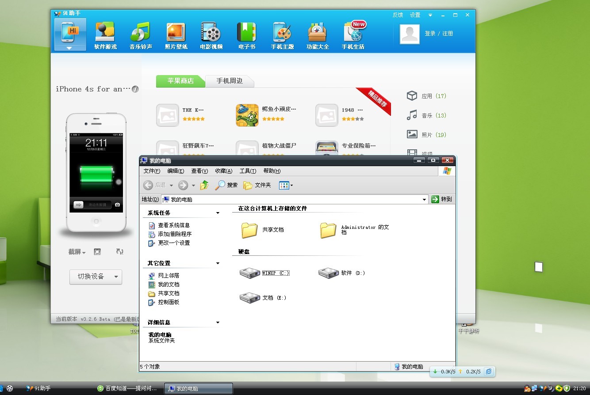Screen dimensions: 590x395
Task: Click the Hi device home icon in 91助手
Action: click(70, 35)
